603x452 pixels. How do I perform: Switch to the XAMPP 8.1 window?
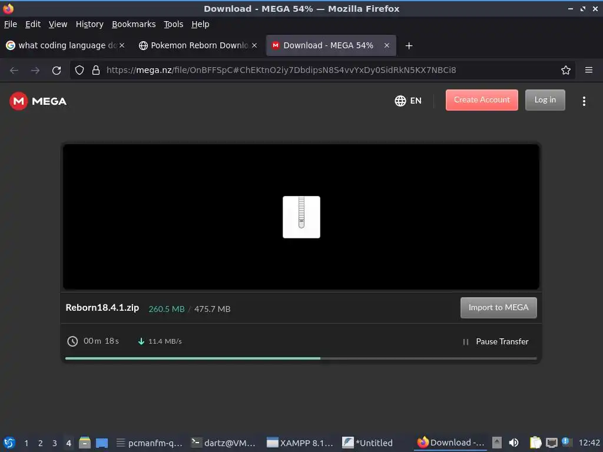tap(300, 443)
